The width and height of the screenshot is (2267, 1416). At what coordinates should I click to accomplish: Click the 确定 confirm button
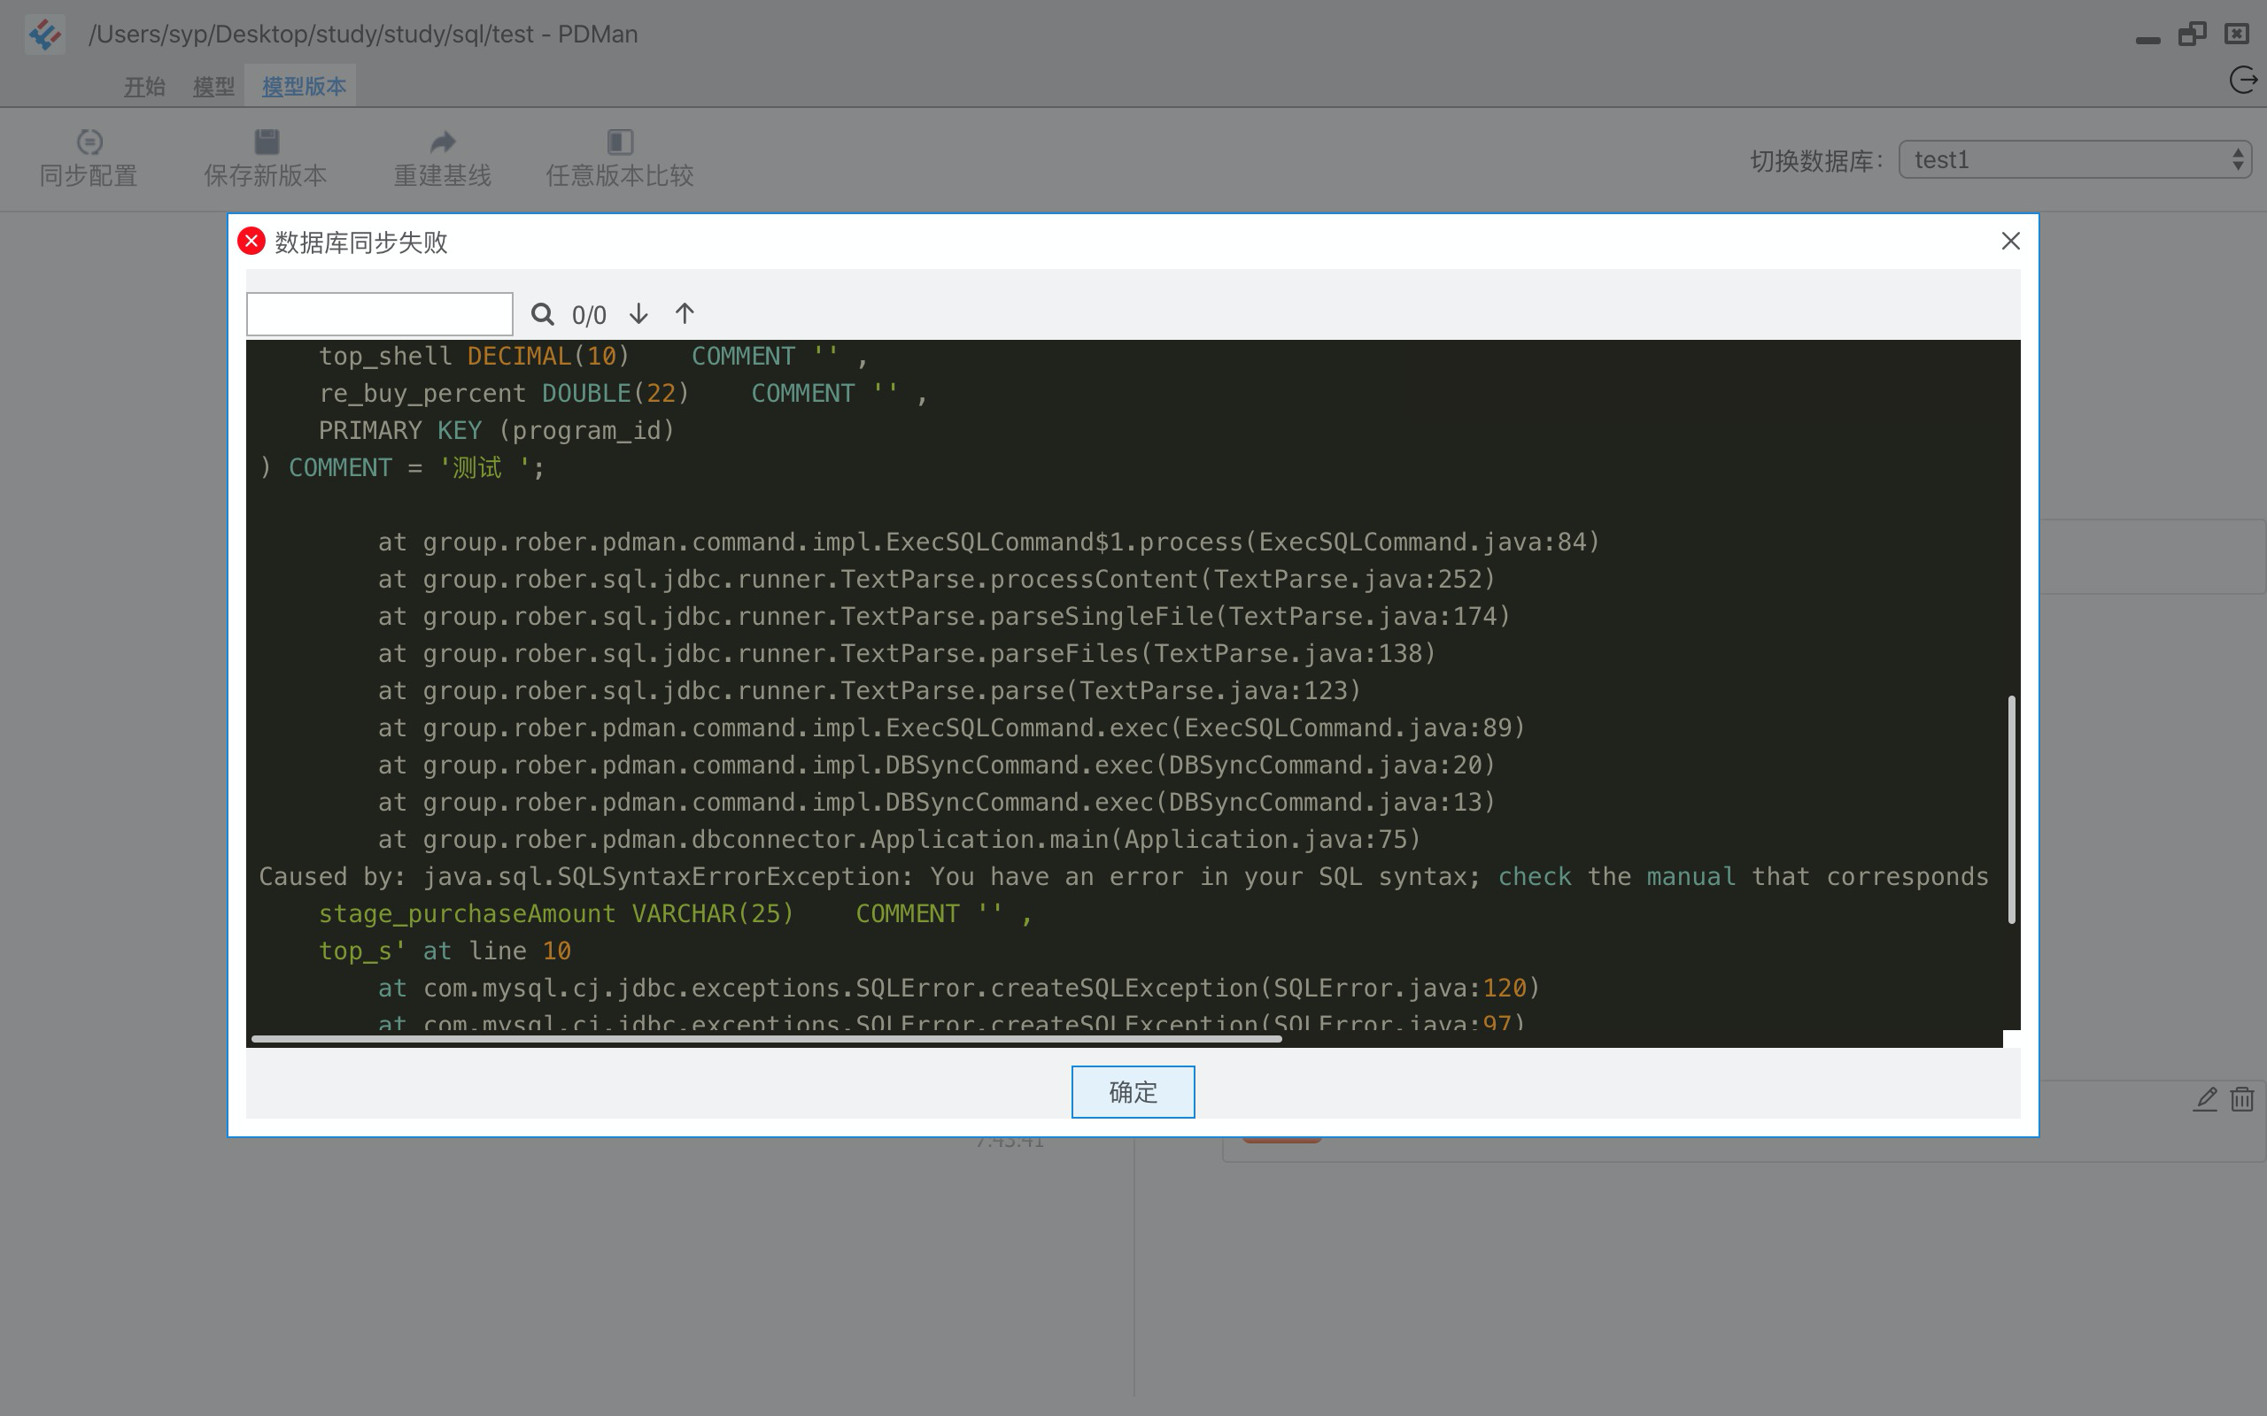(x=1133, y=1091)
